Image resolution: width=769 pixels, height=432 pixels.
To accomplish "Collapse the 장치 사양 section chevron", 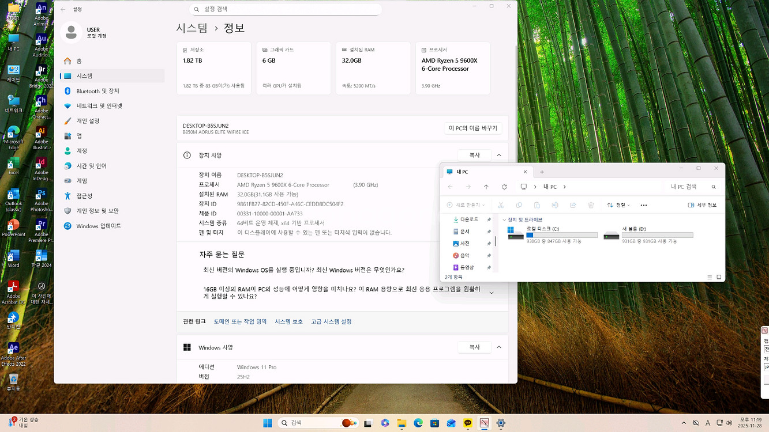I will [498, 154].
